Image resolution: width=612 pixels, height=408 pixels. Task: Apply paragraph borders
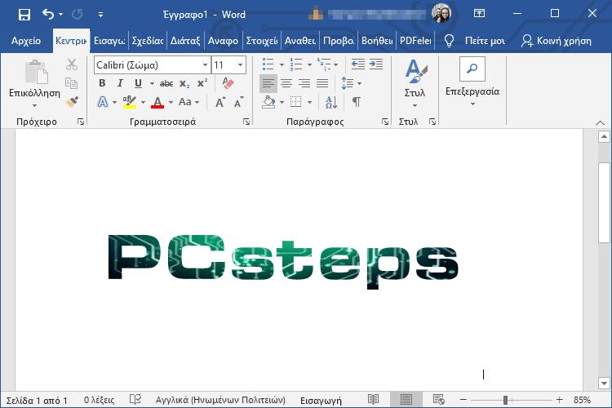296,102
